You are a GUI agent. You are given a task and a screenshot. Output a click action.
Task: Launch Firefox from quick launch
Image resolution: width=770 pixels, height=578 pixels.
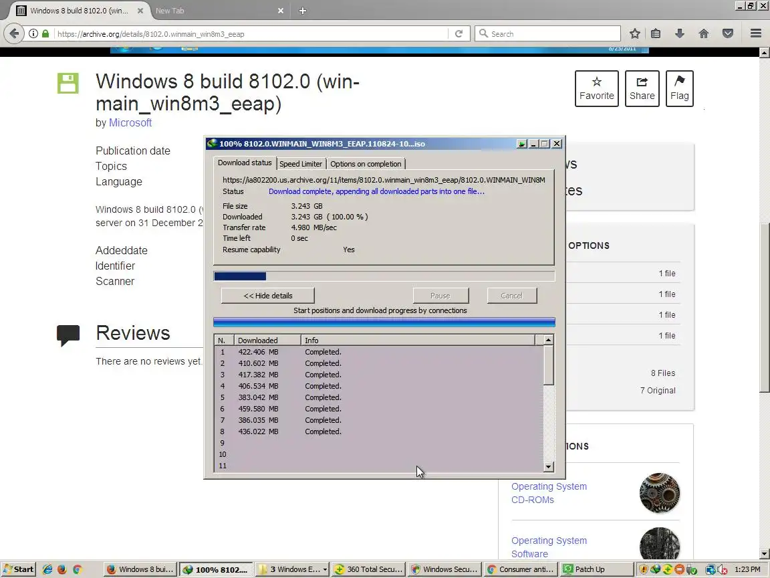coord(62,569)
